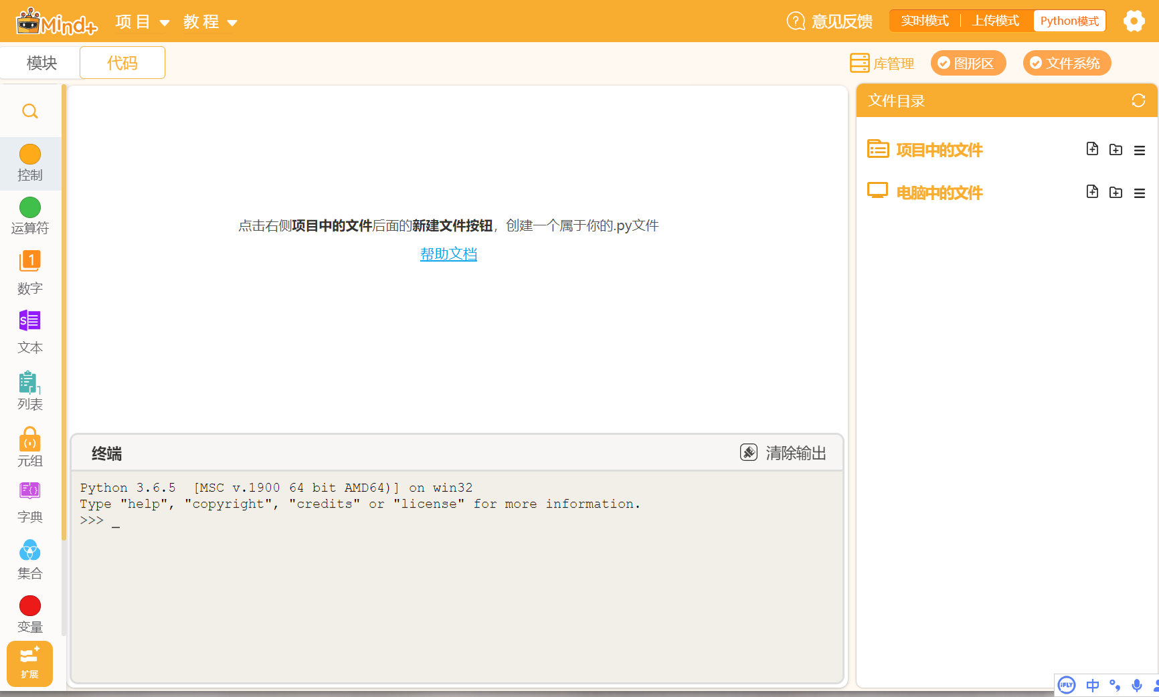Select the 变量 category
This screenshot has height=697, width=1159.
coord(30,615)
